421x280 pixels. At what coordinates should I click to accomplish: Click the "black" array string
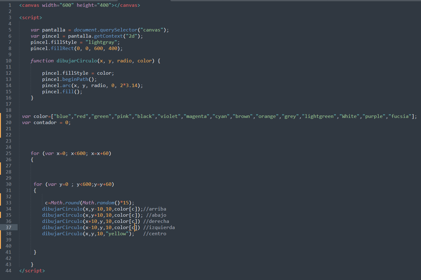pyautogui.click(x=144, y=116)
